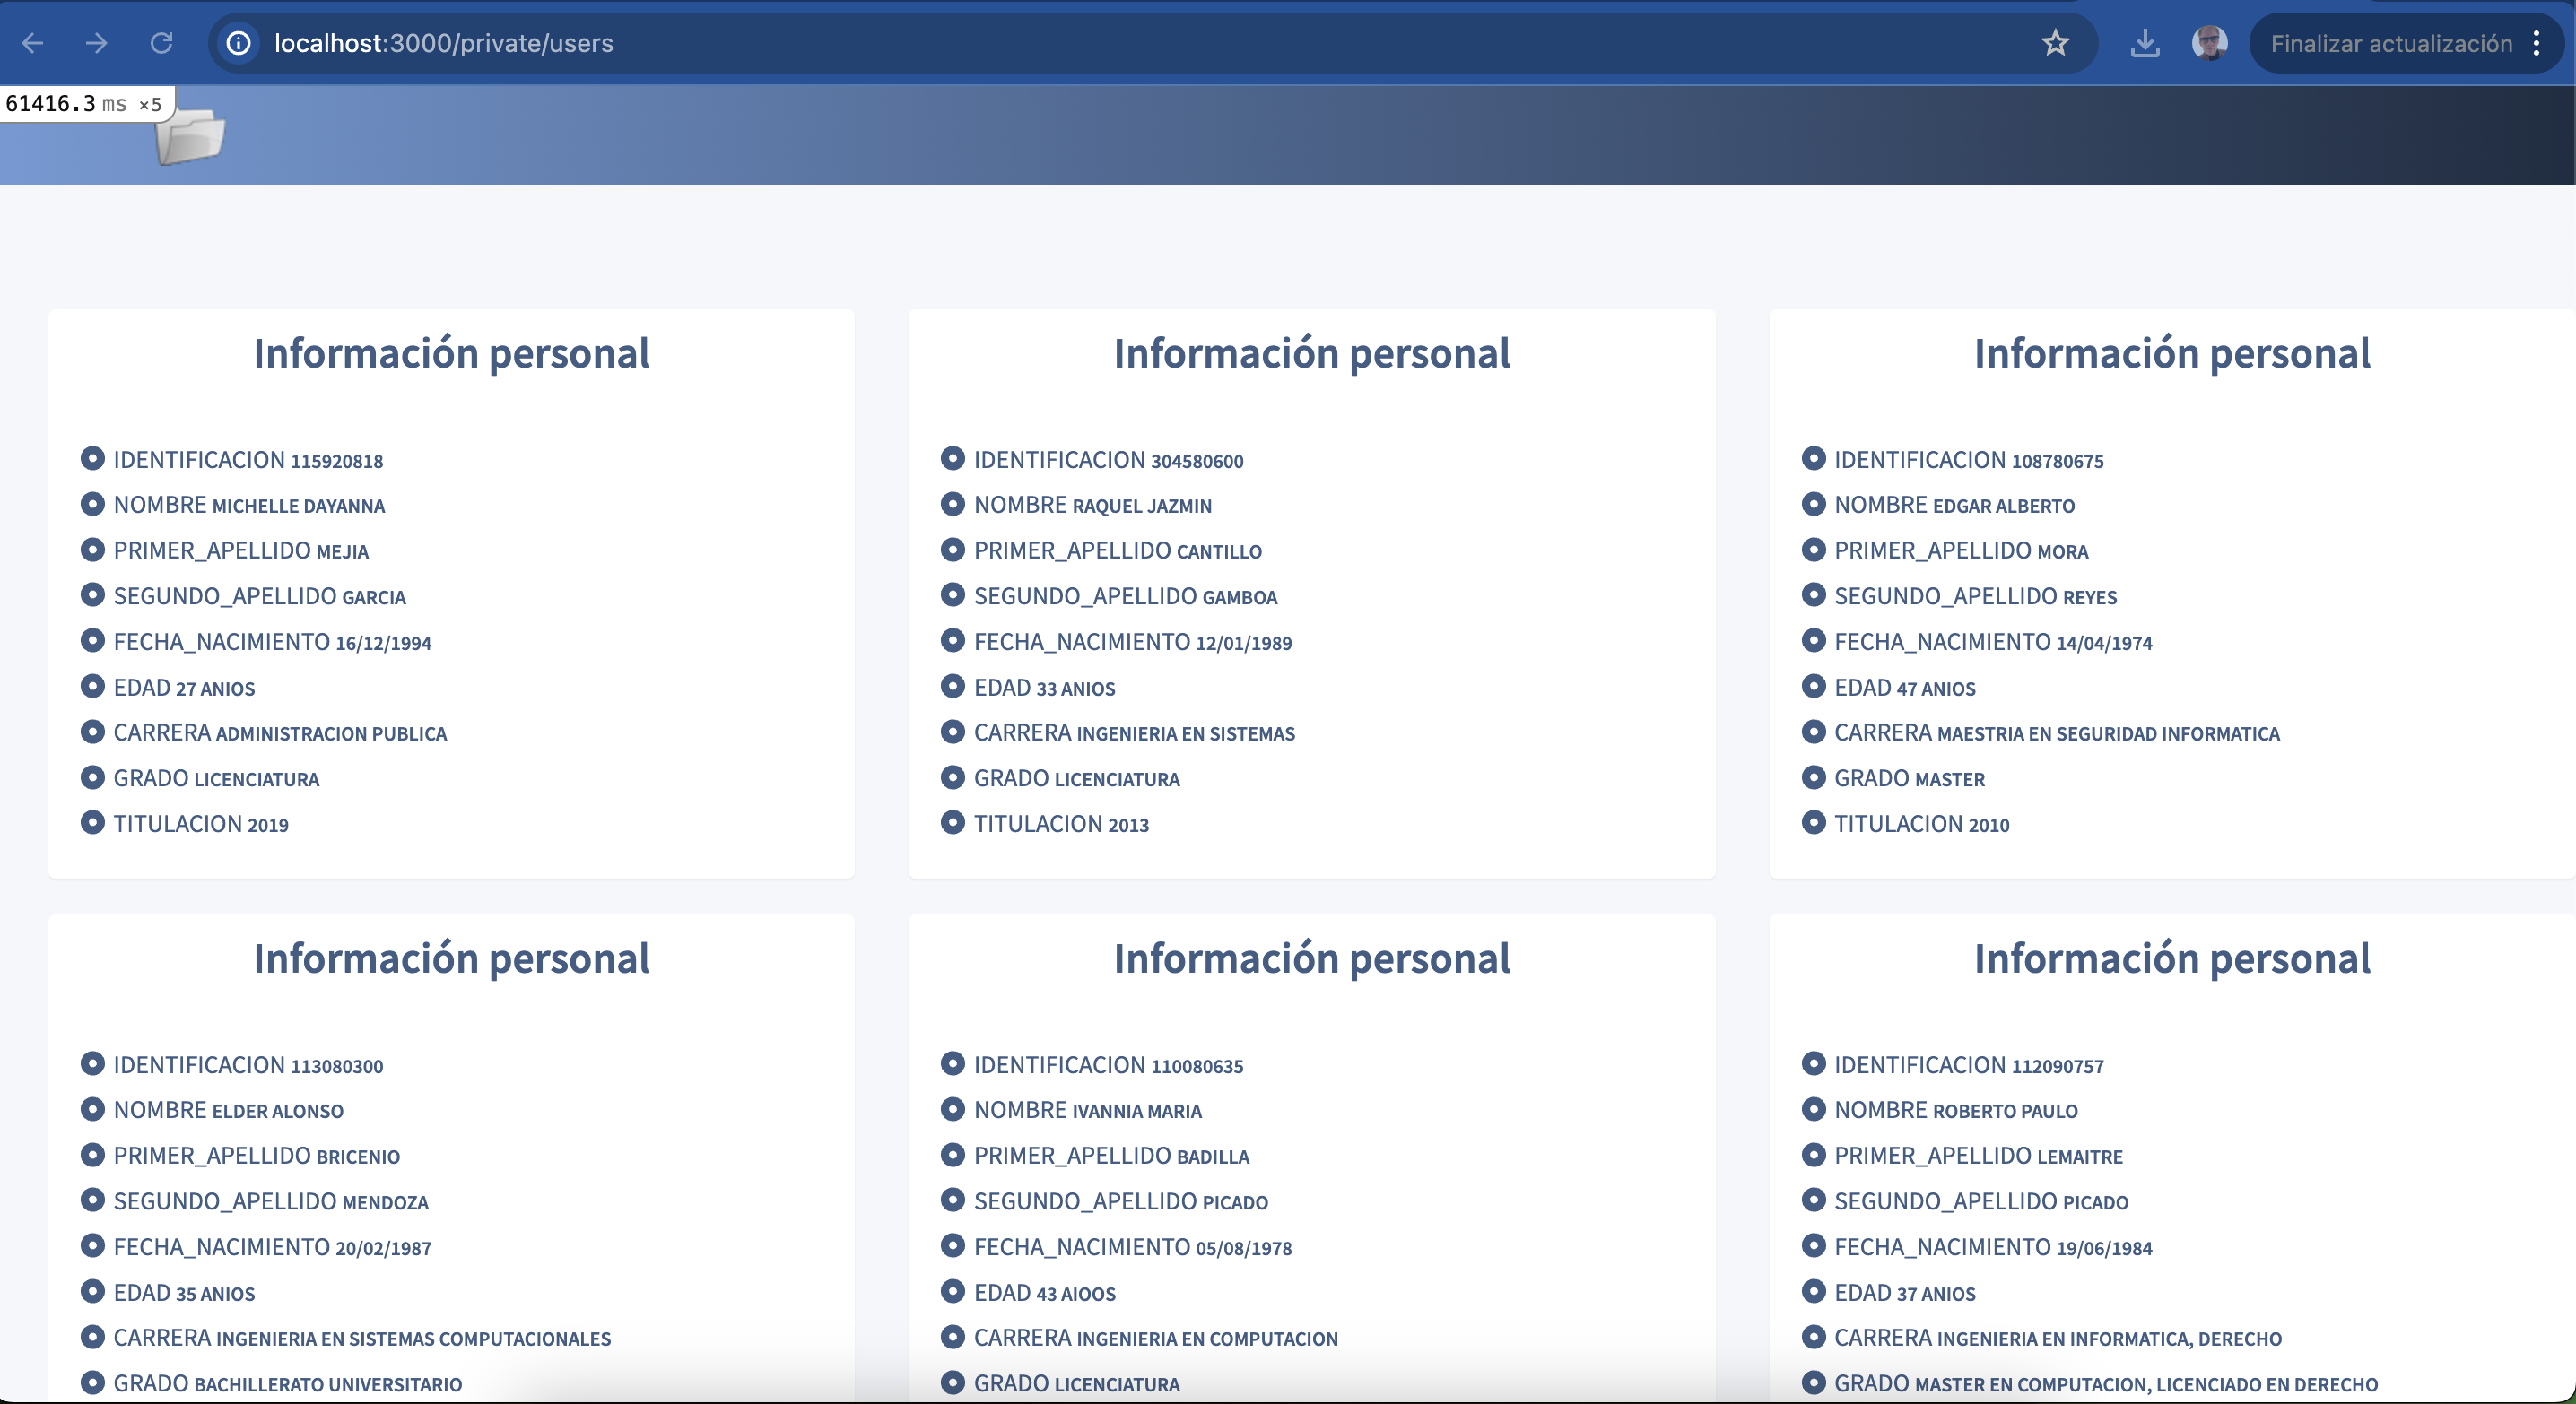Image resolution: width=2576 pixels, height=1404 pixels.
Task: Select the text IDENTIFICACION 304580600
Action: tap(1109, 461)
